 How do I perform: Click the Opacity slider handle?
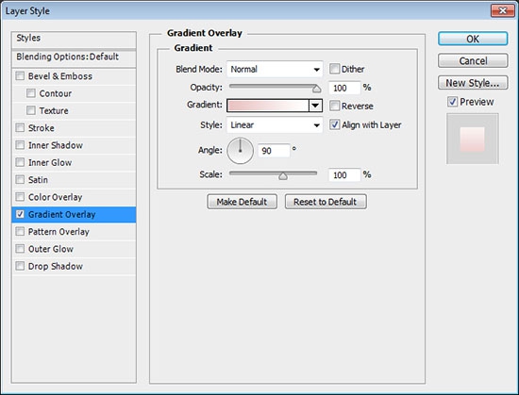[317, 89]
